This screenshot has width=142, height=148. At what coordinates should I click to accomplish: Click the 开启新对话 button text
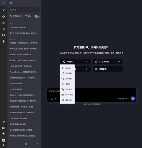coord(17,16)
